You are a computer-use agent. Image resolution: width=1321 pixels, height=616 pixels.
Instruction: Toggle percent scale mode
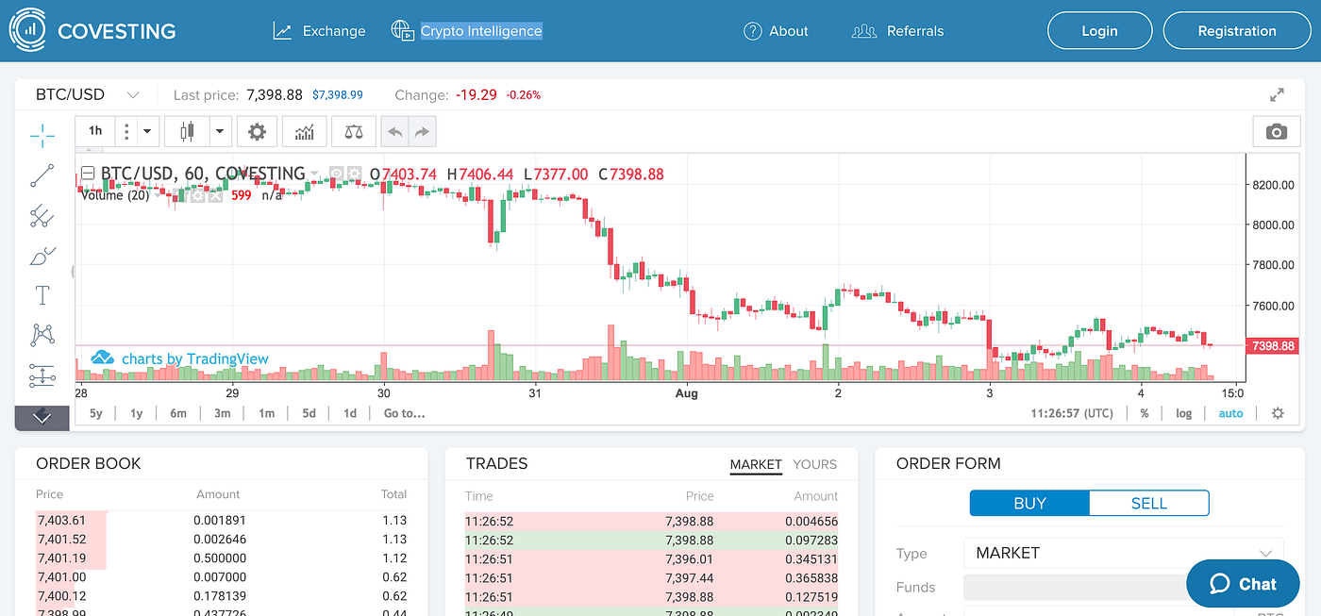coord(1145,413)
